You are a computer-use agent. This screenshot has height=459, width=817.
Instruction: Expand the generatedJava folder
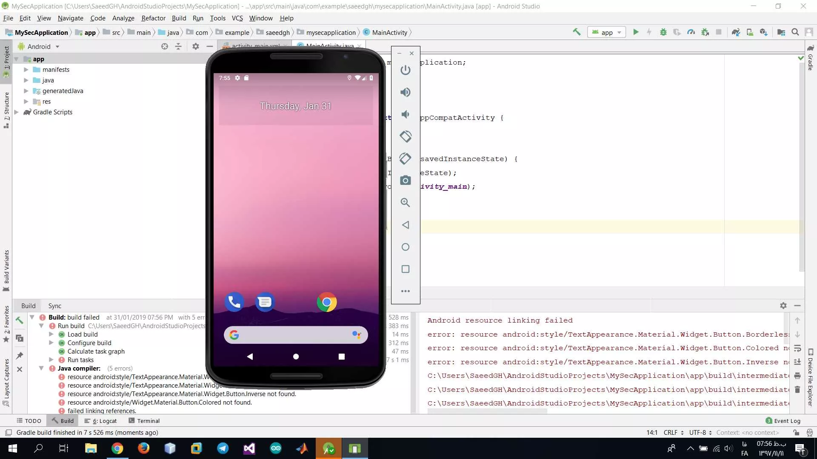pyautogui.click(x=26, y=91)
